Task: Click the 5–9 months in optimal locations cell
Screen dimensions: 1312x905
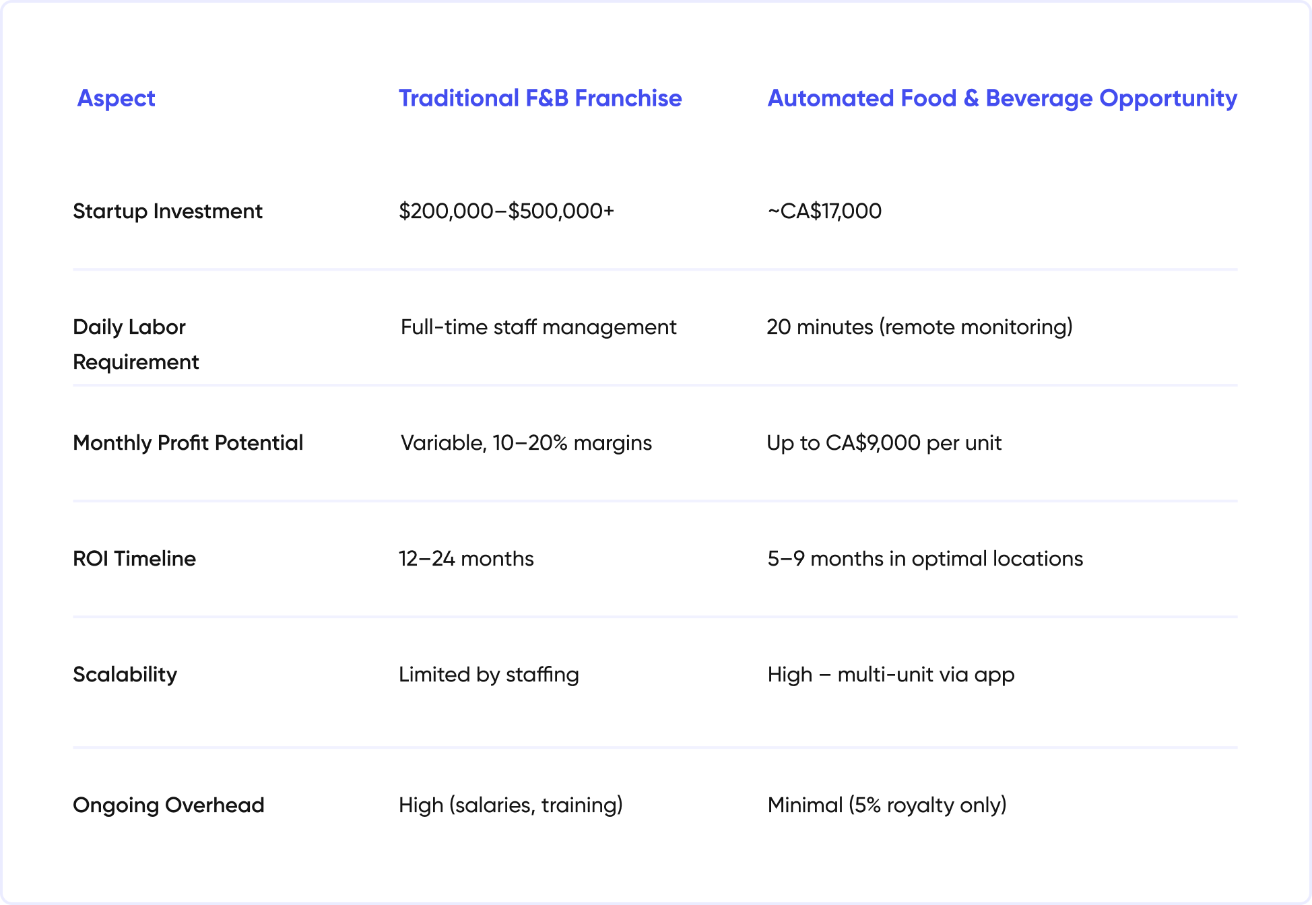Action: [925, 559]
